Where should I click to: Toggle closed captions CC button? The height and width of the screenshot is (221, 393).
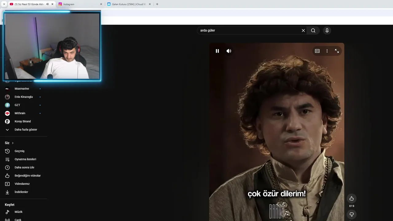click(317, 51)
